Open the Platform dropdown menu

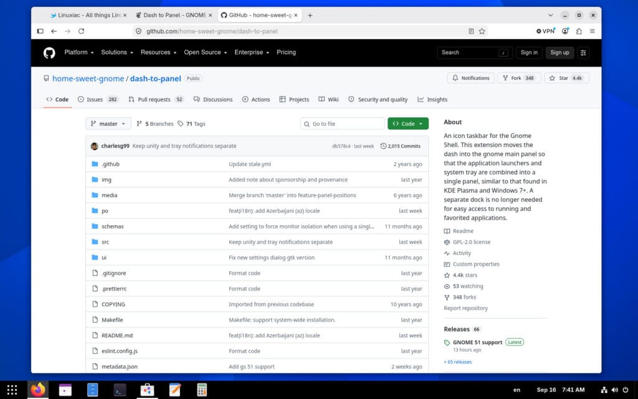[x=79, y=52]
